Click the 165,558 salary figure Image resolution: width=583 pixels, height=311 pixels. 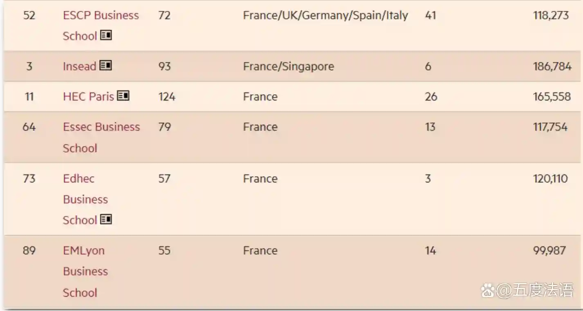[x=552, y=96]
